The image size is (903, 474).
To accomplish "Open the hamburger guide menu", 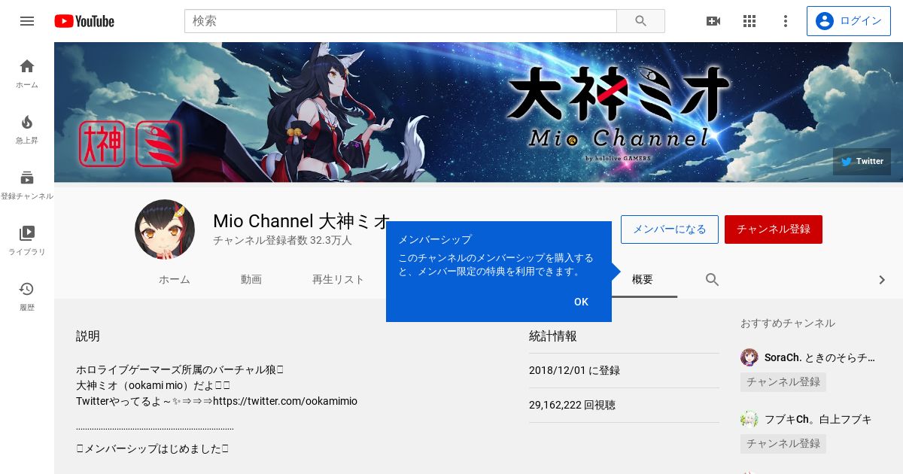I will coord(27,21).
